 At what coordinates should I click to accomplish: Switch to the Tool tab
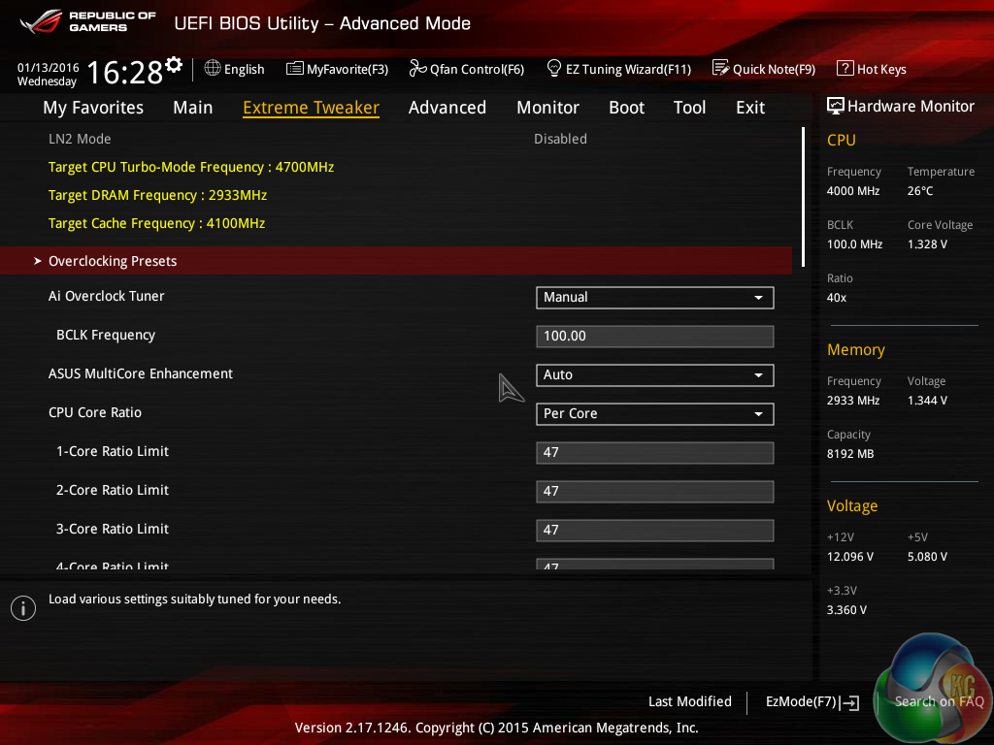690,108
